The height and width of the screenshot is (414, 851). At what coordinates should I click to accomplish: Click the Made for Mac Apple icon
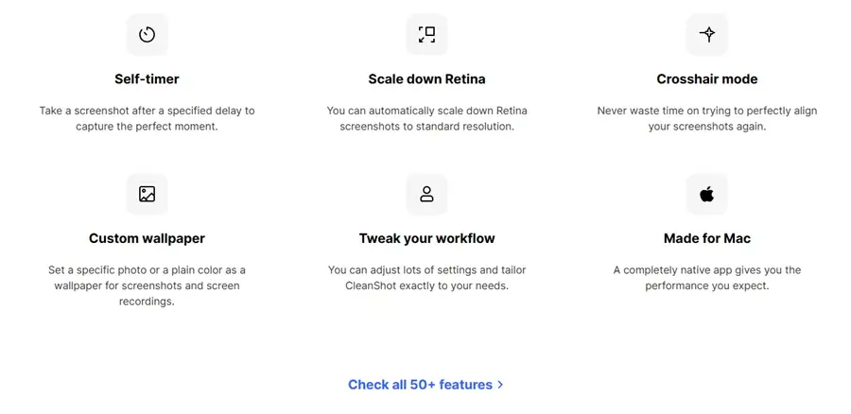point(706,194)
